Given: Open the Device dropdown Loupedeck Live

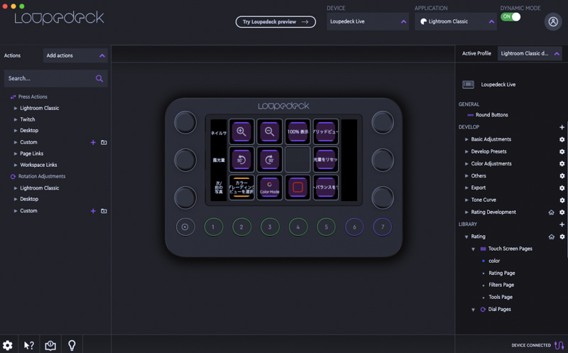Looking at the screenshot, I should (x=368, y=21).
